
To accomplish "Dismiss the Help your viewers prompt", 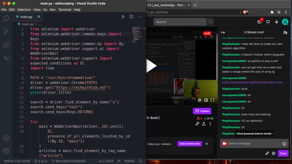I will 207,144.
